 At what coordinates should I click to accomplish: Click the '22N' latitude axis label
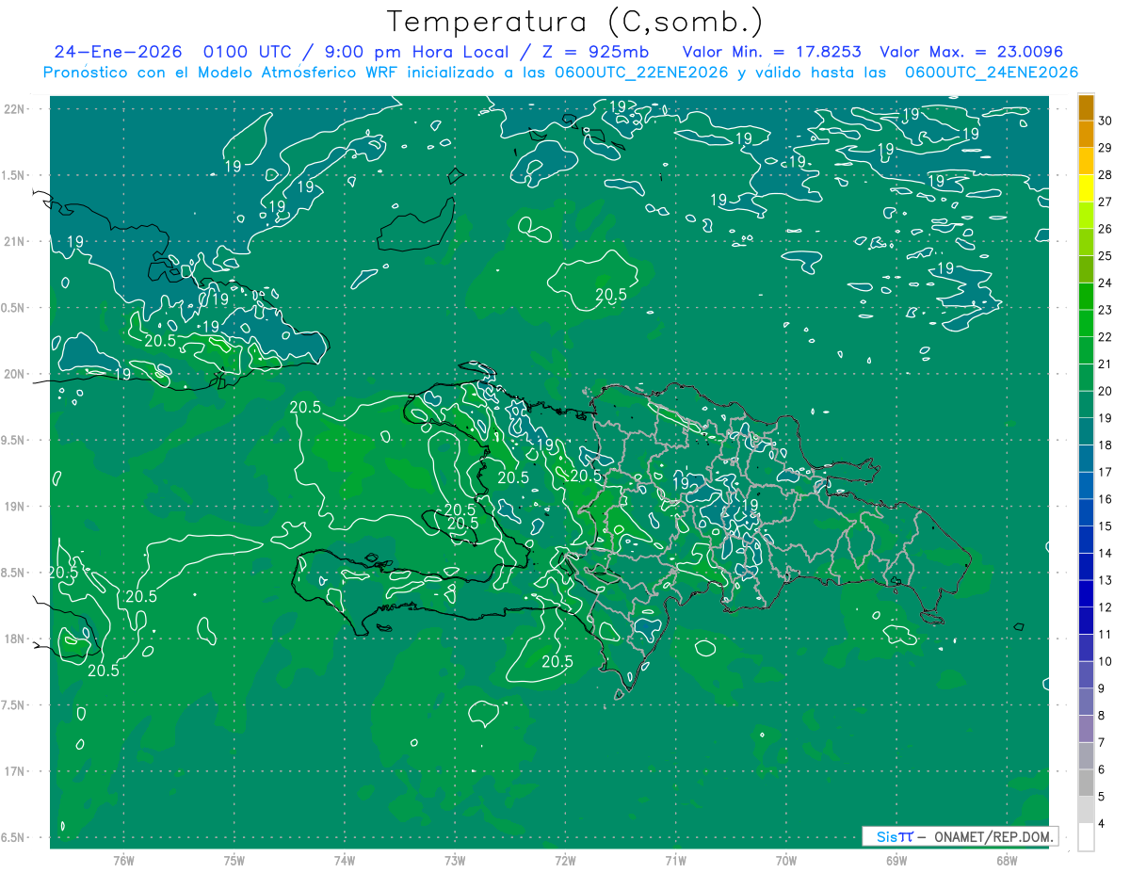16,108
